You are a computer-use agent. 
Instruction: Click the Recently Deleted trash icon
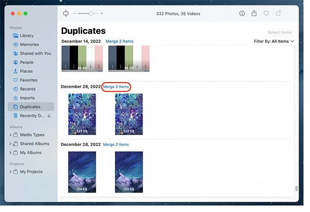tap(16, 116)
